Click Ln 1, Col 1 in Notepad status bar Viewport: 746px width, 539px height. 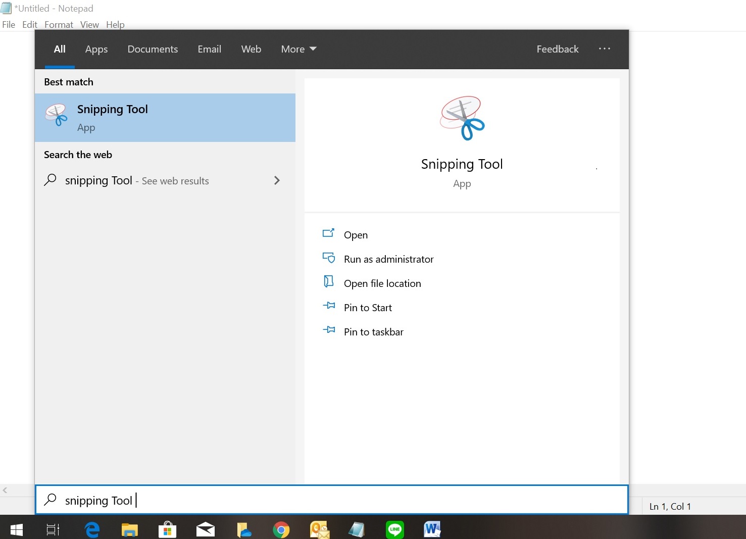coord(670,506)
